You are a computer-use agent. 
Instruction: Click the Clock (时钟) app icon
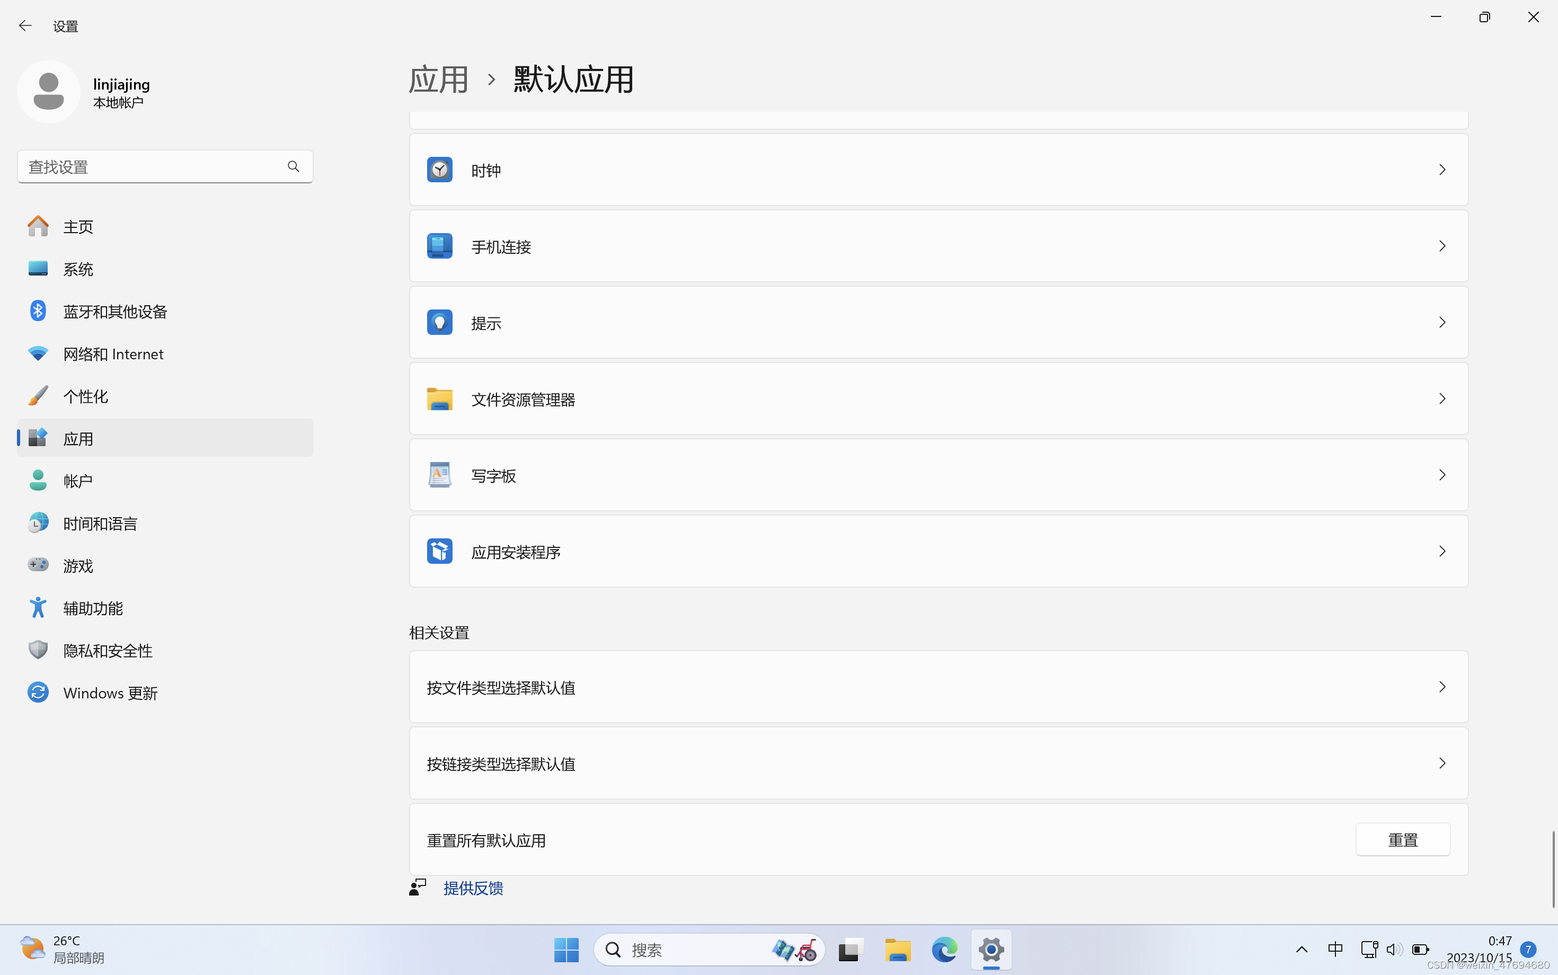(x=439, y=170)
